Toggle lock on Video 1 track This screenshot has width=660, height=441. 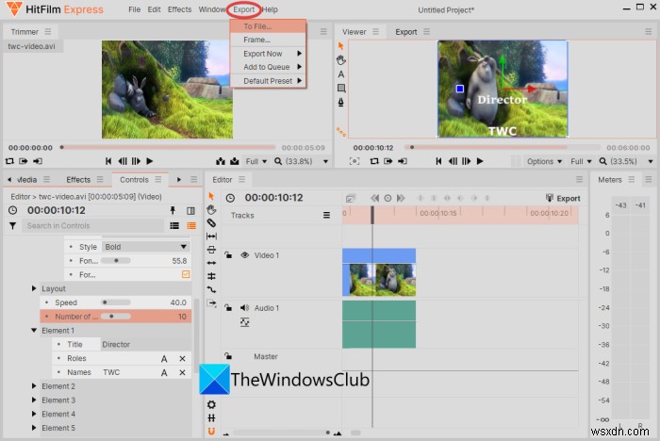click(228, 254)
